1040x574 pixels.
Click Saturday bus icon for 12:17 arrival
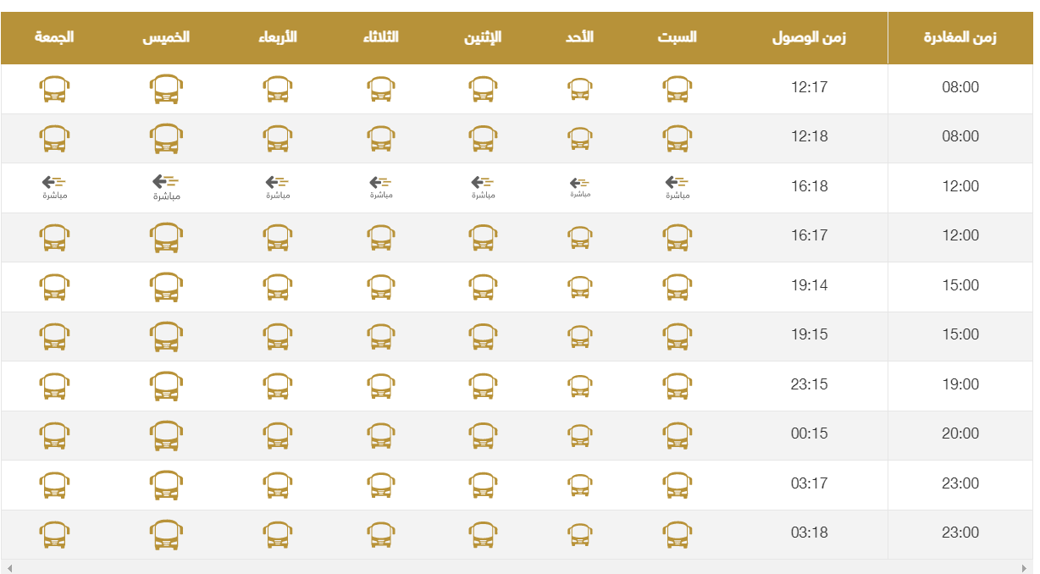coord(677,89)
